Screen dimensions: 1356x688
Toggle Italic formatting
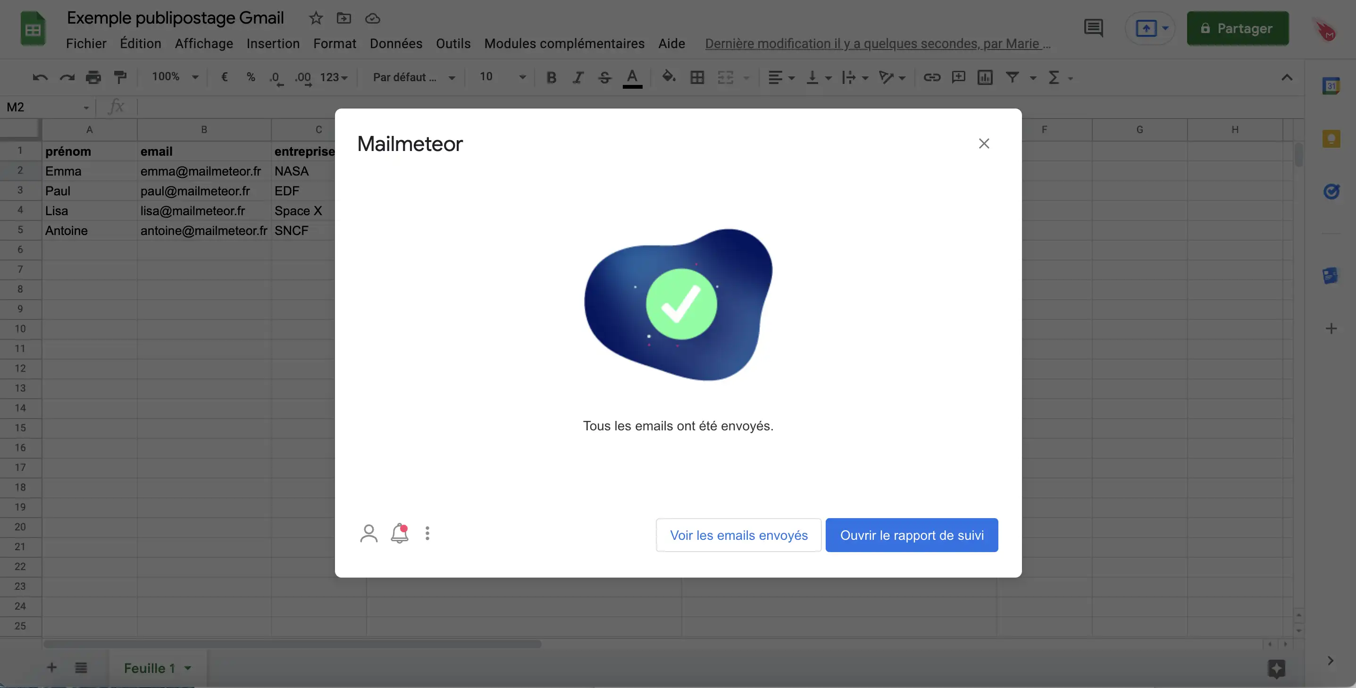578,77
